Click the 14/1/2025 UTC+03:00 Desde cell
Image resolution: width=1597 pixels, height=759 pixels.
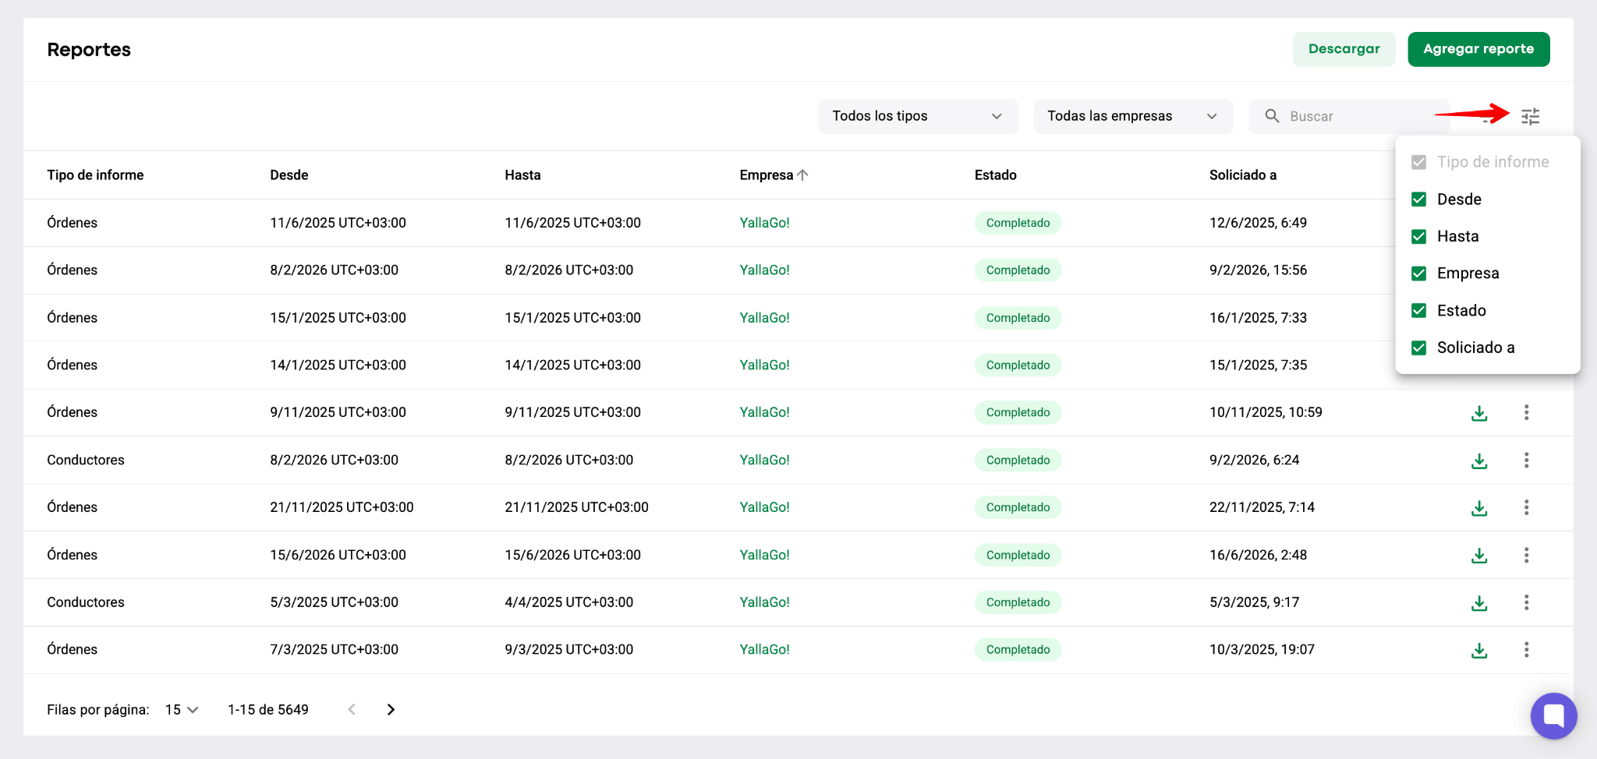pyautogui.click(x=338, y=365)
